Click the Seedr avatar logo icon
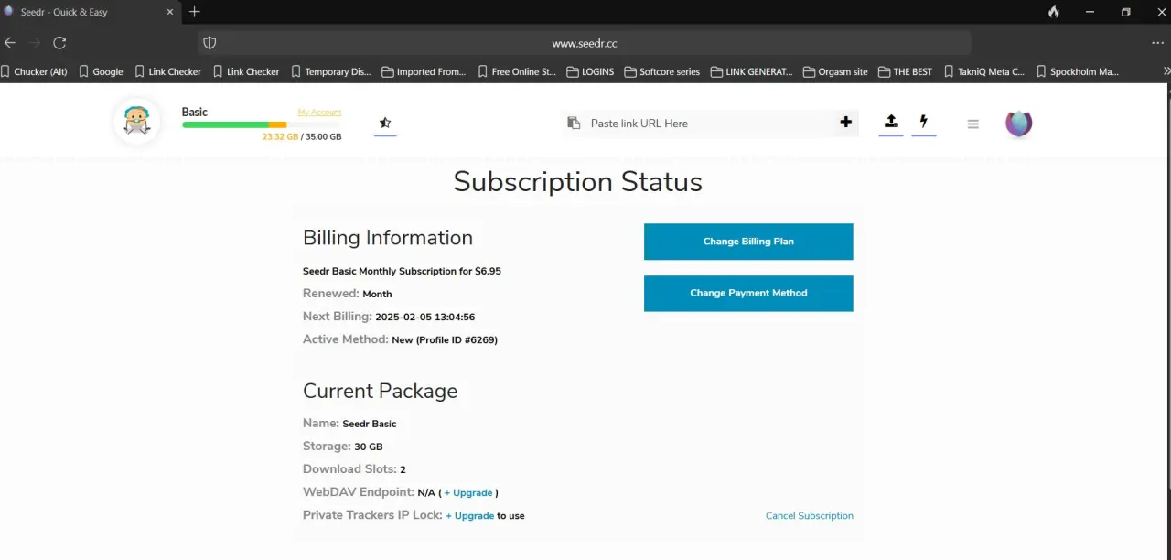Viewport: 1171px width, 560px height. 137,123
